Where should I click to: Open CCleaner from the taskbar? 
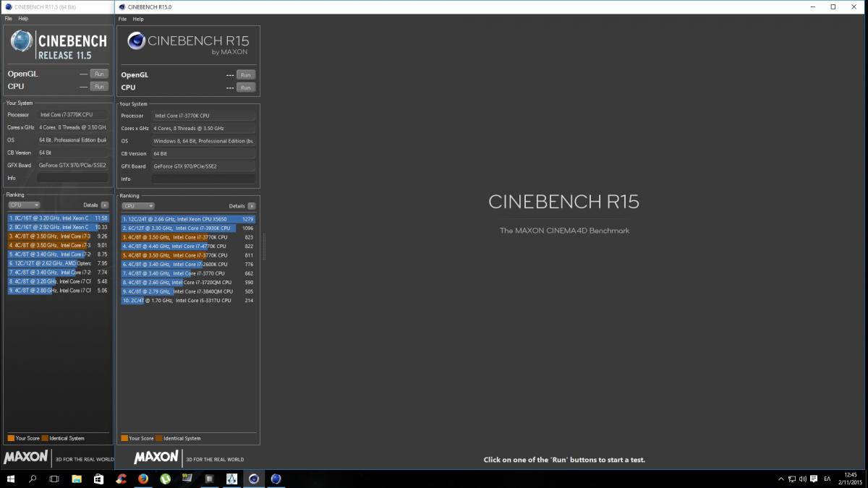coord(121,479)
